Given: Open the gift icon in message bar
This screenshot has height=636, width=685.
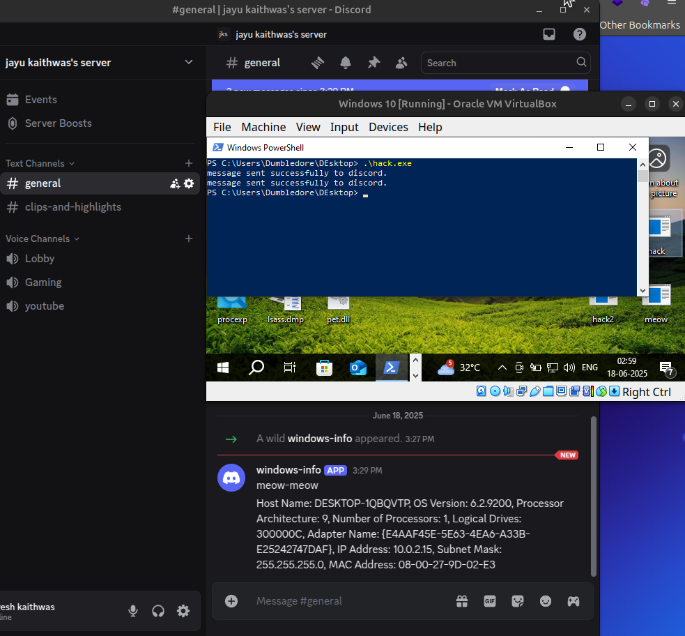Looking at the screenshot, I should (462, 601).
